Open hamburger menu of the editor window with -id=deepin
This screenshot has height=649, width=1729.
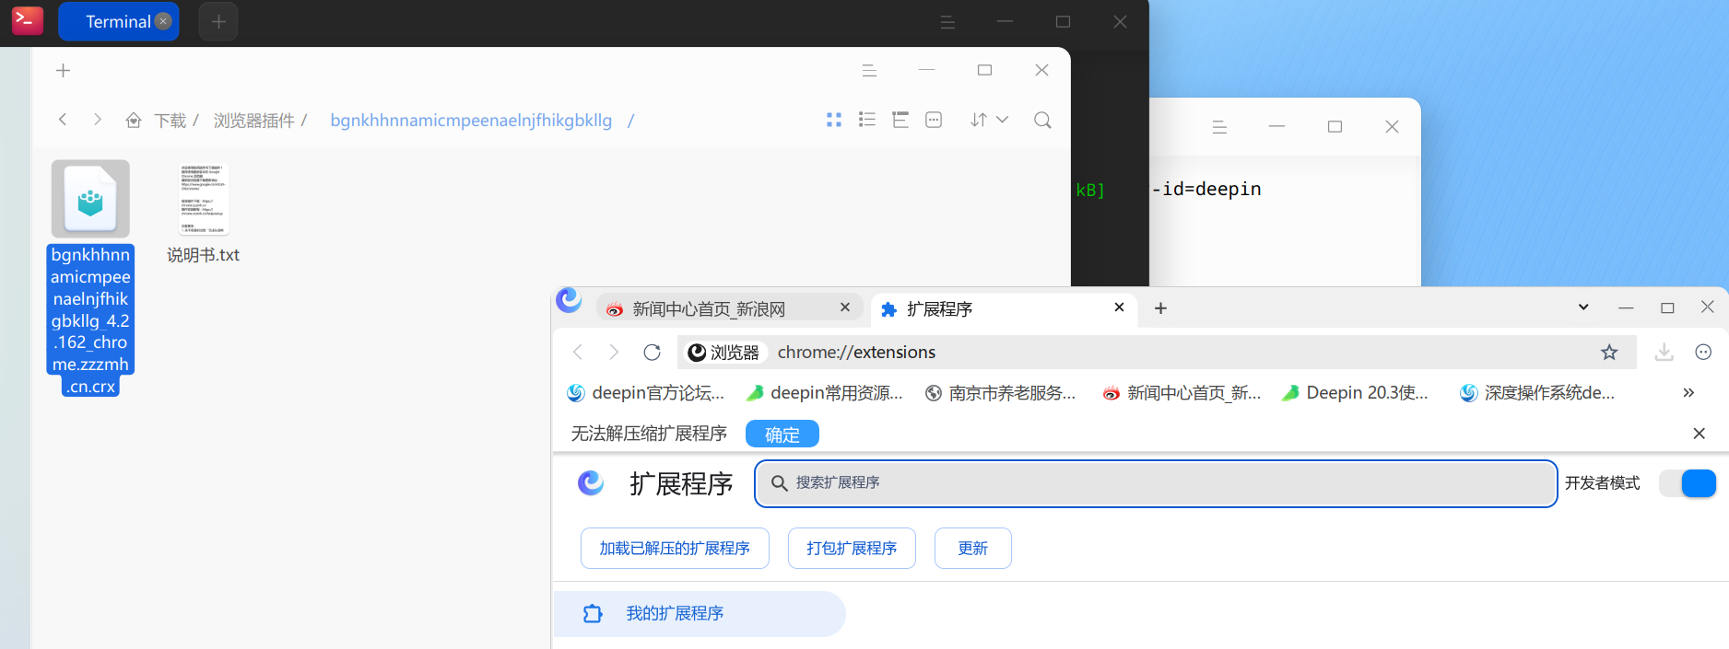coord(1219,127)
